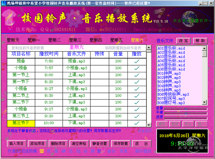215x159 pixels.
Task: Open help with the 帮助 button
Action: pyautogui.click(x=200, y=41)
